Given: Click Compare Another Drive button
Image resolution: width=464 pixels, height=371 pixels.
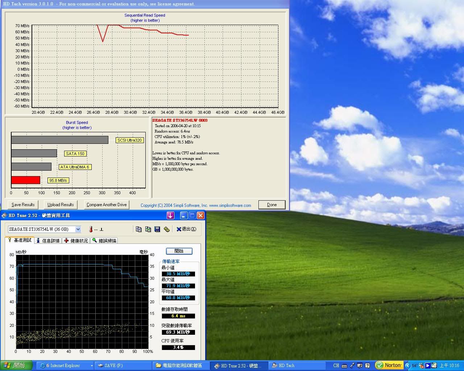Looking at the screenshot, I should point(107,205).
